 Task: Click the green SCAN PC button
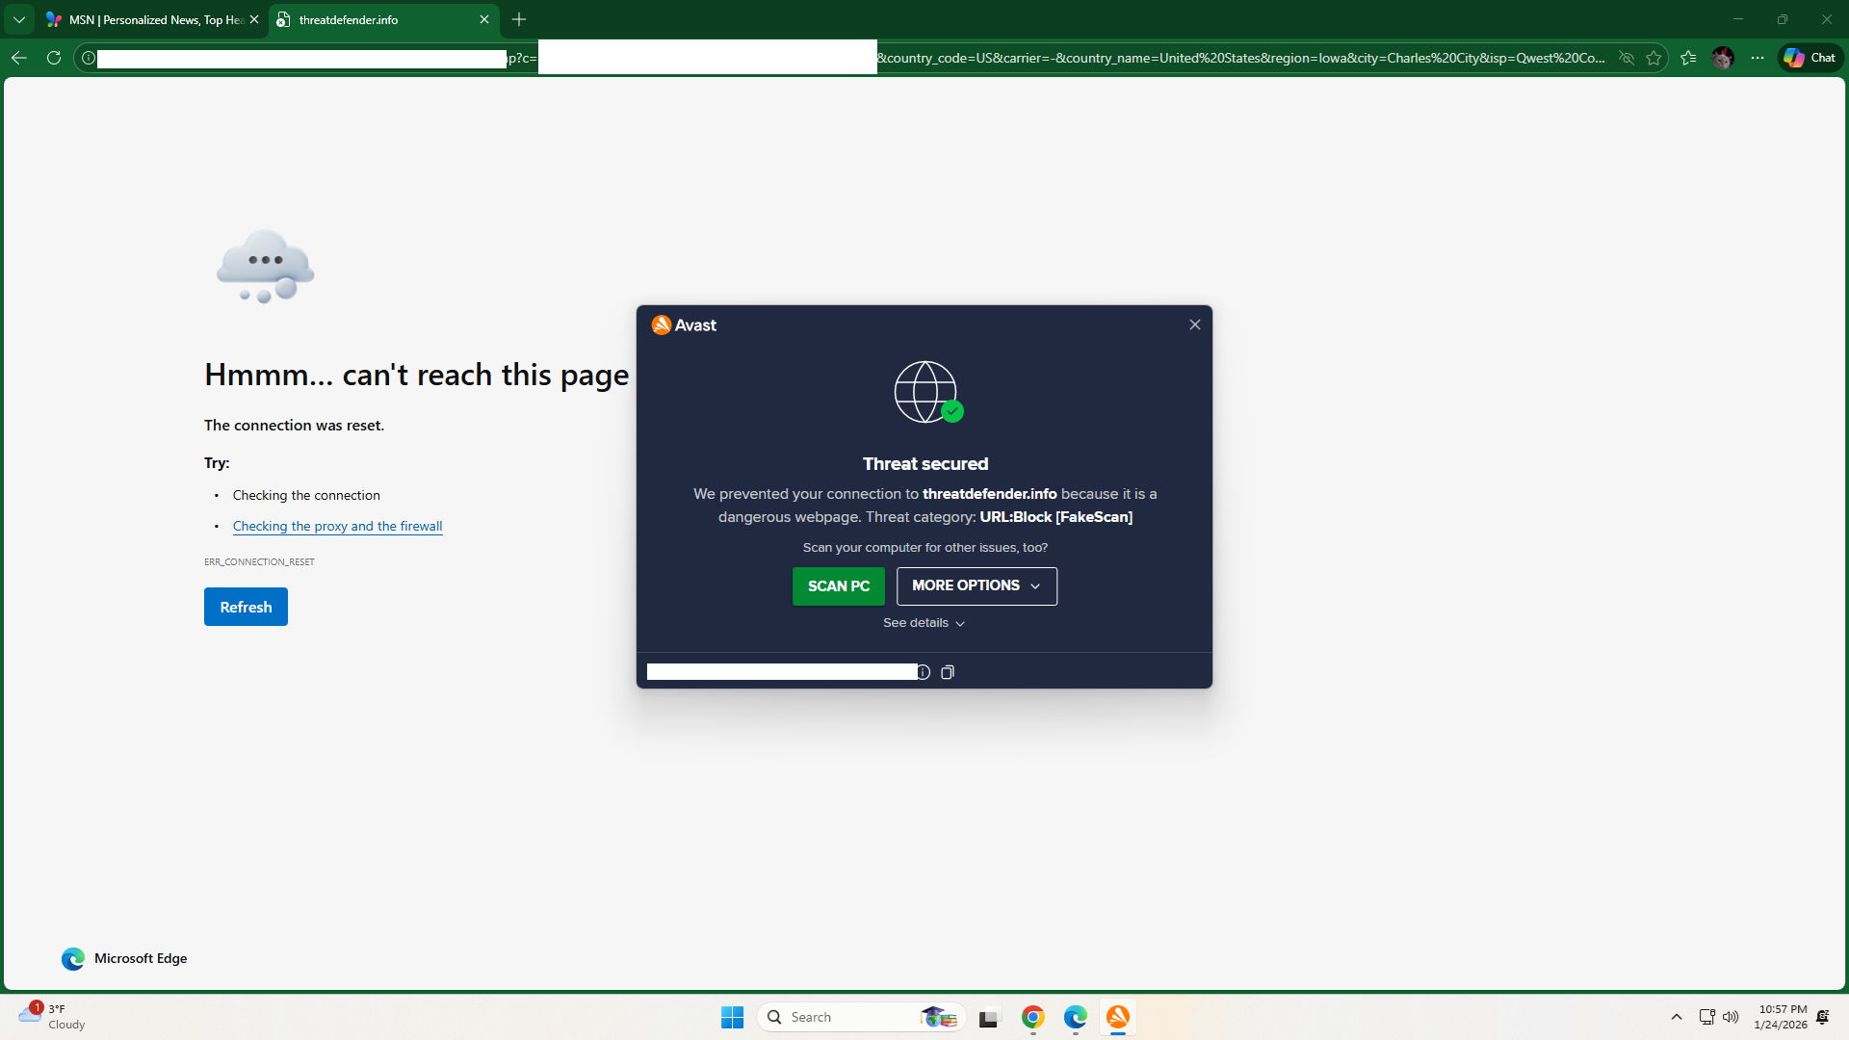click(839, 585)
